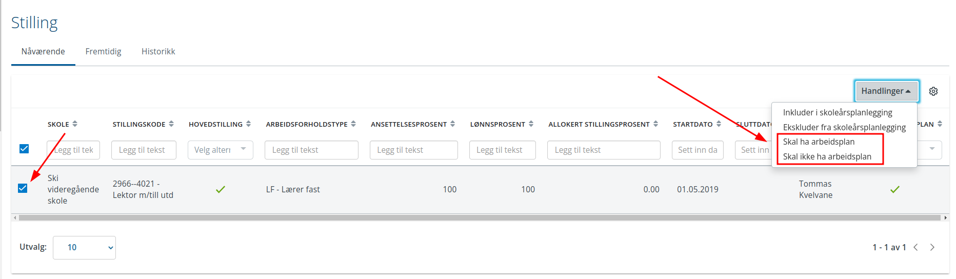956x279 pixels.
Task: Switch to the Fremtidig tab
Action: [103, 52]
